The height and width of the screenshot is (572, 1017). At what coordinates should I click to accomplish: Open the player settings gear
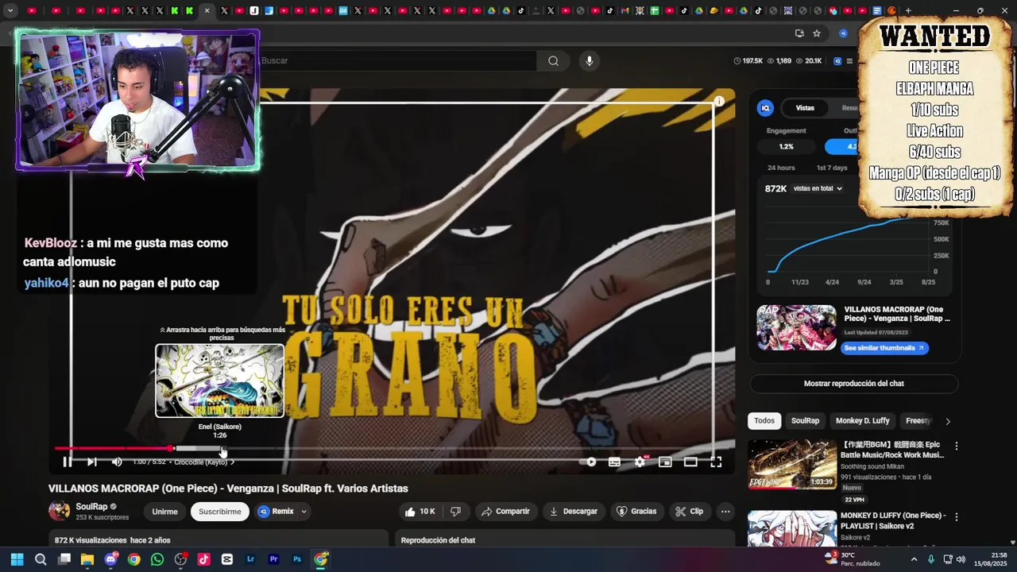pos(640,462)
